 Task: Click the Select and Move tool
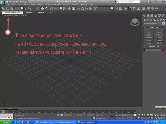pos(43,8)
